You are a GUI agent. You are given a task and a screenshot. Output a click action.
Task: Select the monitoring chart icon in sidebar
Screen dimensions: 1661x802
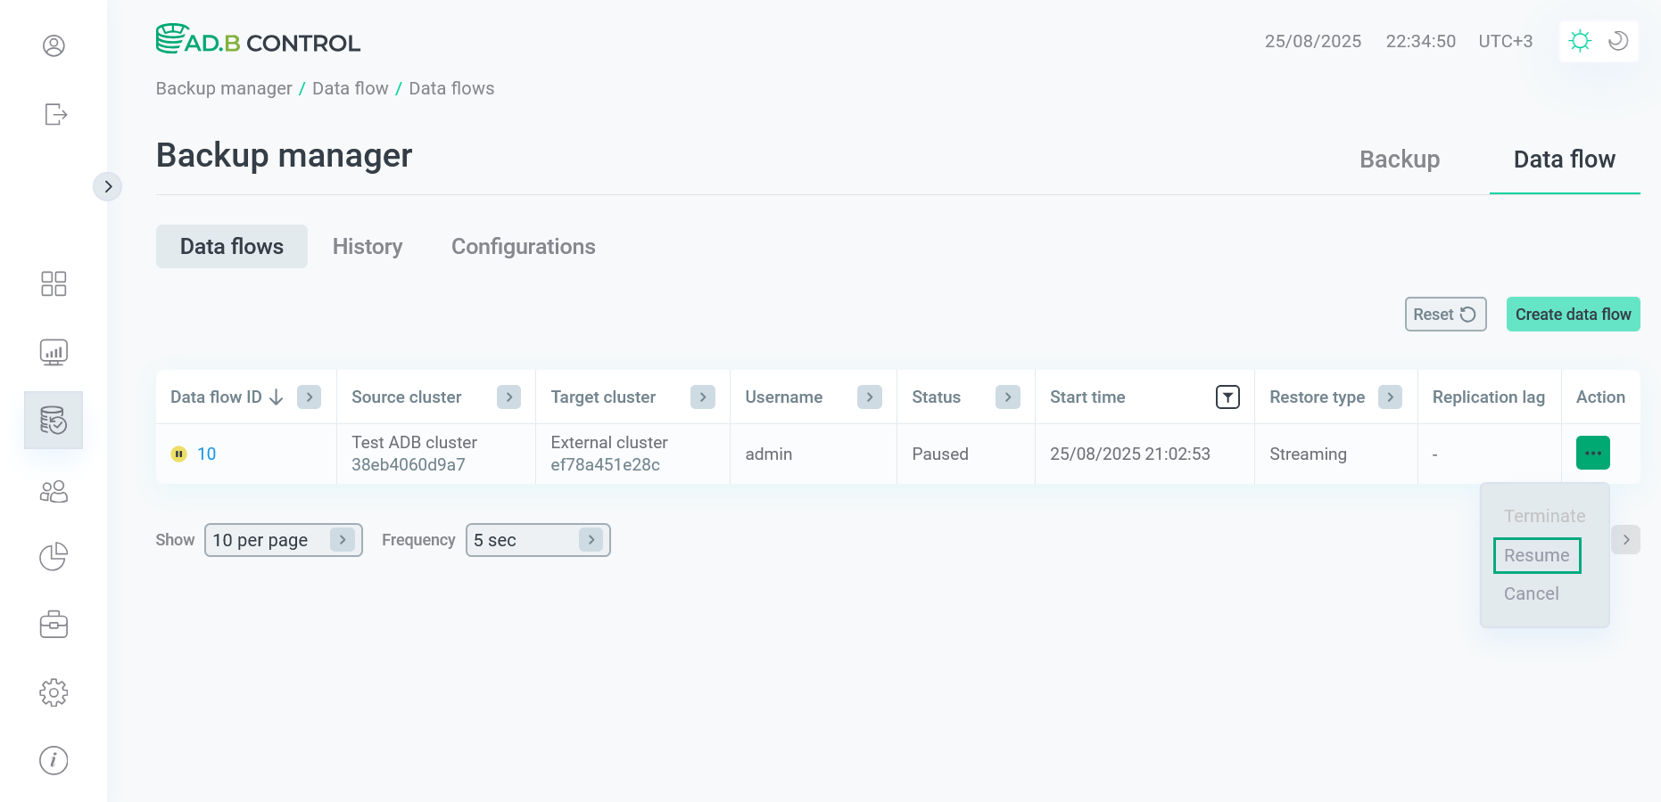(x=54, y=351)
